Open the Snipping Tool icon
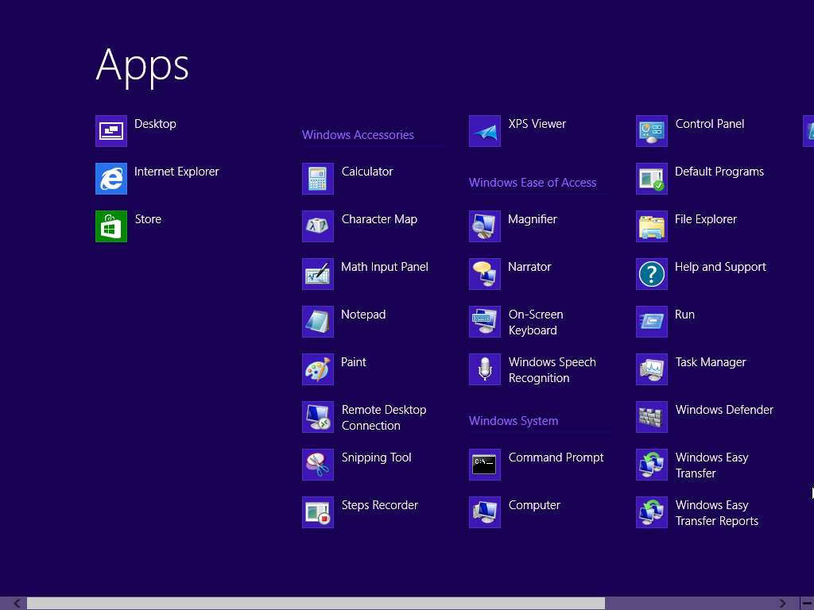Screen dimensions: 814x610 click(x=318, y=465)
